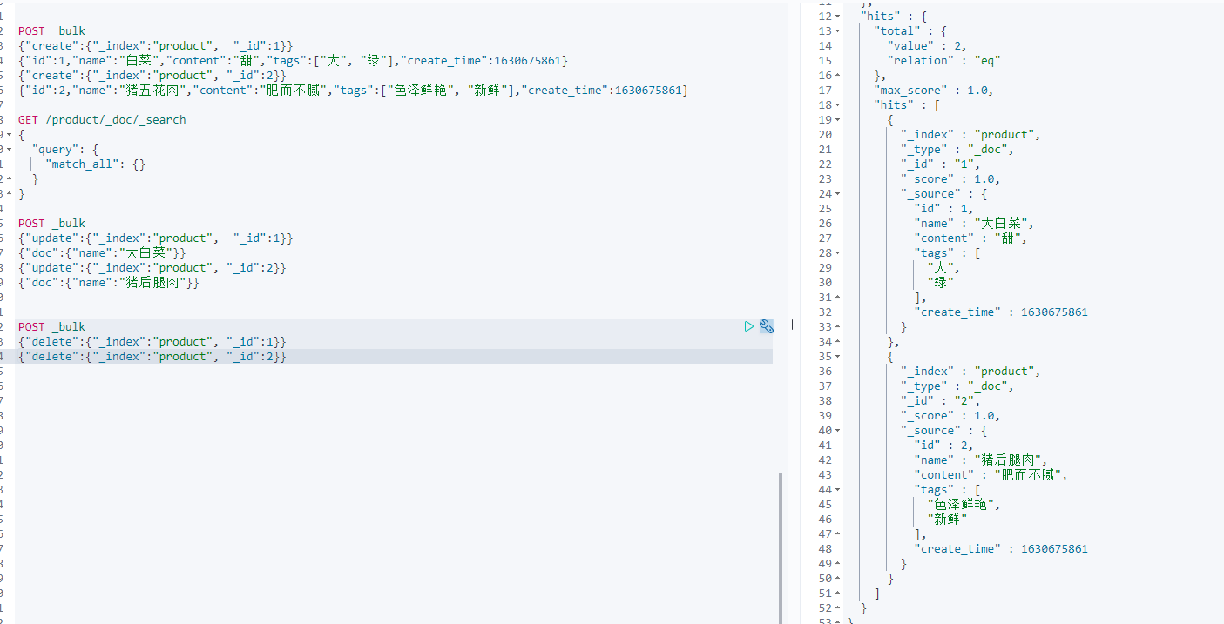
Task: Click the "大" tag value on line 29
Action: [943, 267]
